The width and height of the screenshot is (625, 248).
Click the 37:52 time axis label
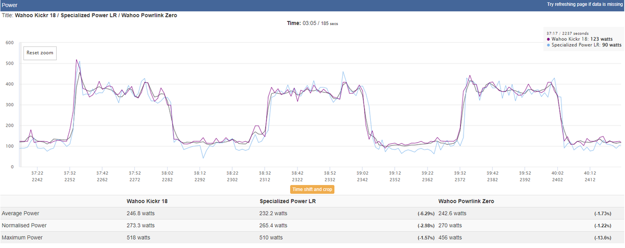click(x=135, y=172)
